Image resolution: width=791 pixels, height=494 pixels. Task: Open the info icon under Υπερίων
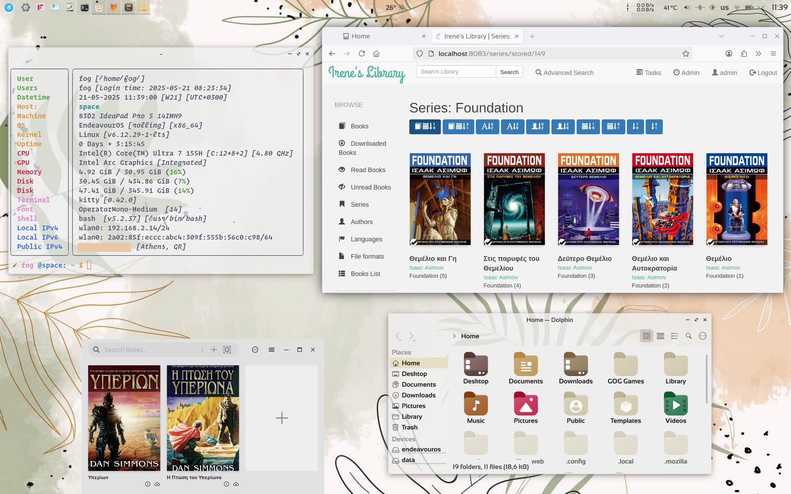[147, 484]
